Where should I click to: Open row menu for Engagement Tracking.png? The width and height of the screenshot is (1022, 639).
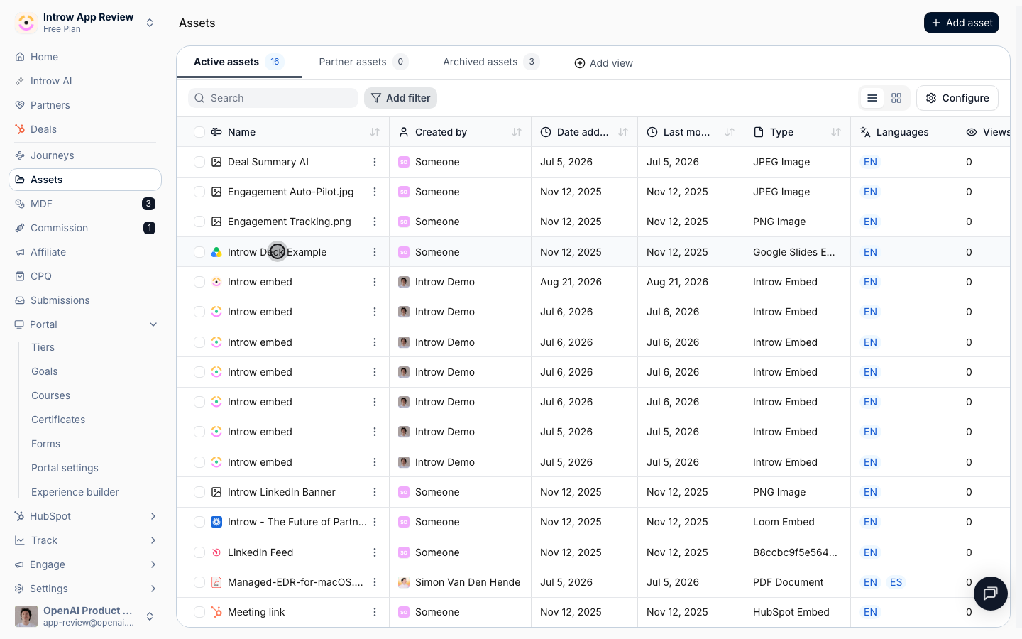point(375,222)
